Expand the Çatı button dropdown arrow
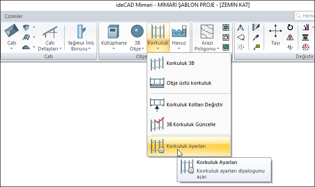315x187 pixels. tap(11, 49)
